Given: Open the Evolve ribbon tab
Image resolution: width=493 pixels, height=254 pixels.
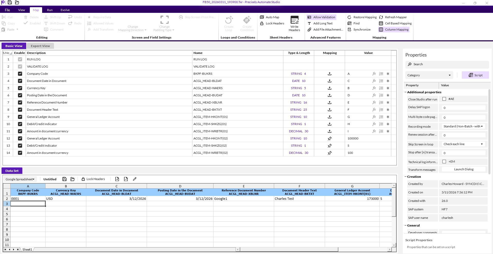Looking at the screenshot, I should click(65, 10).
